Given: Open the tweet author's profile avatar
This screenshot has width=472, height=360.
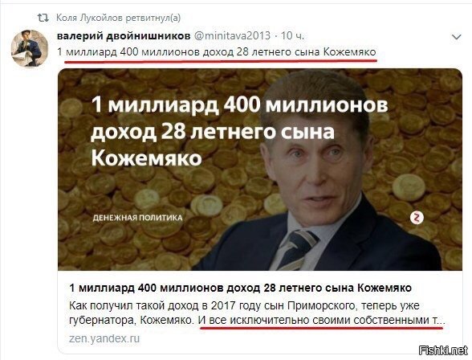Looking at the screenshot, I should click(30, 48).
